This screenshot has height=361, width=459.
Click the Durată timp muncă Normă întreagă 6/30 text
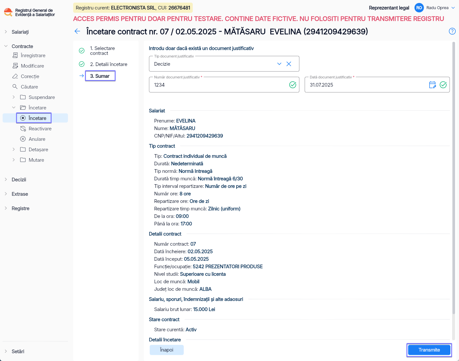[199, 179]
